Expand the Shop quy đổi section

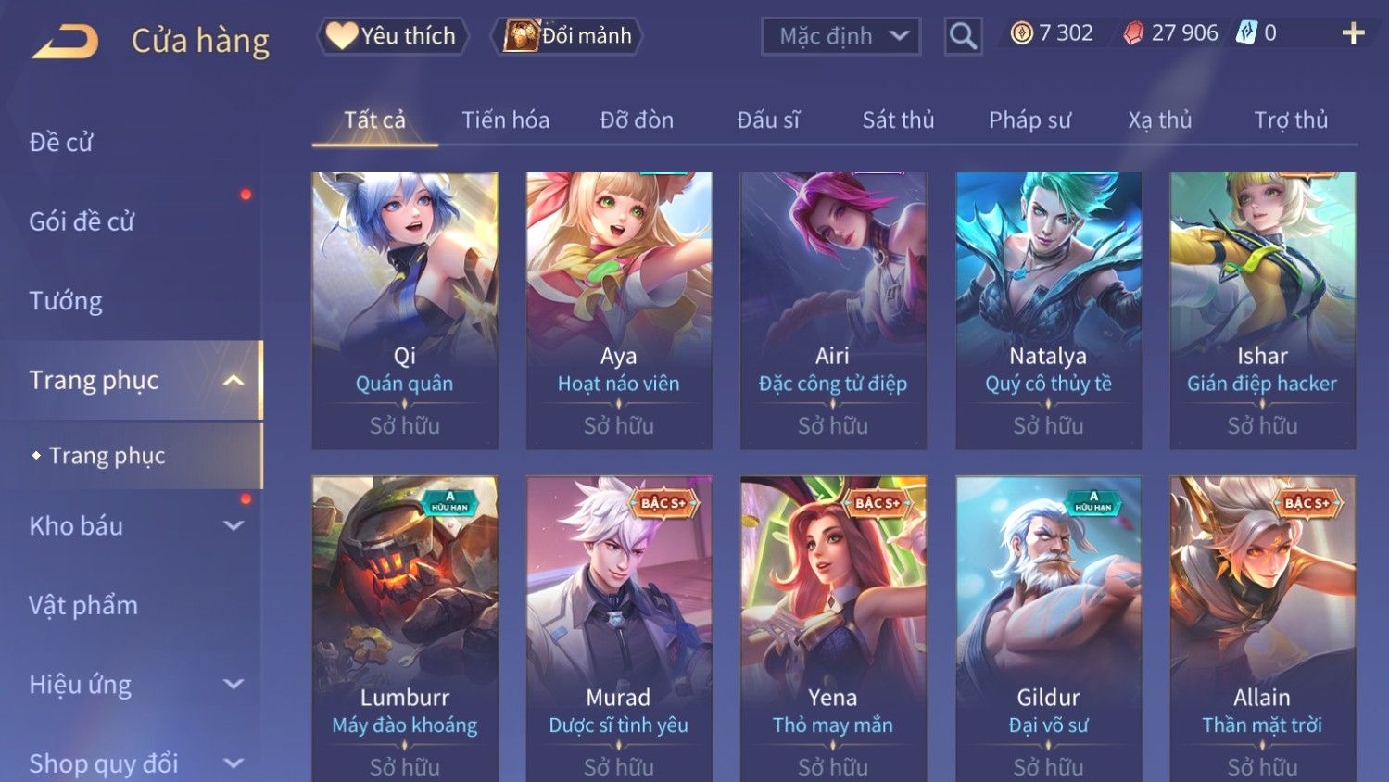(x=234, y=763)
